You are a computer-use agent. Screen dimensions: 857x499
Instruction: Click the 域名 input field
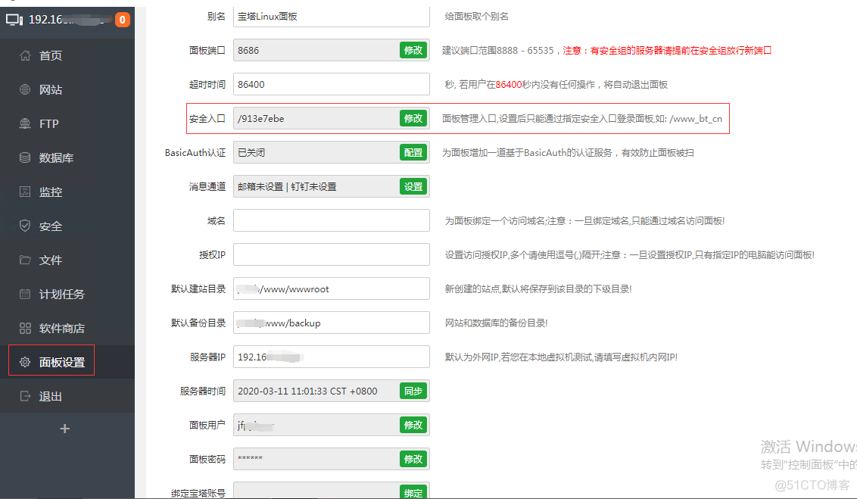coord(331,220)
